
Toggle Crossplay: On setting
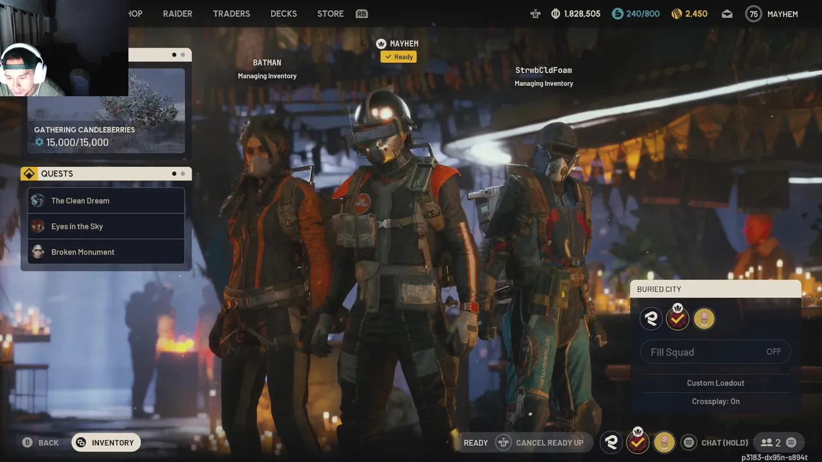click(x=715, y=401)
